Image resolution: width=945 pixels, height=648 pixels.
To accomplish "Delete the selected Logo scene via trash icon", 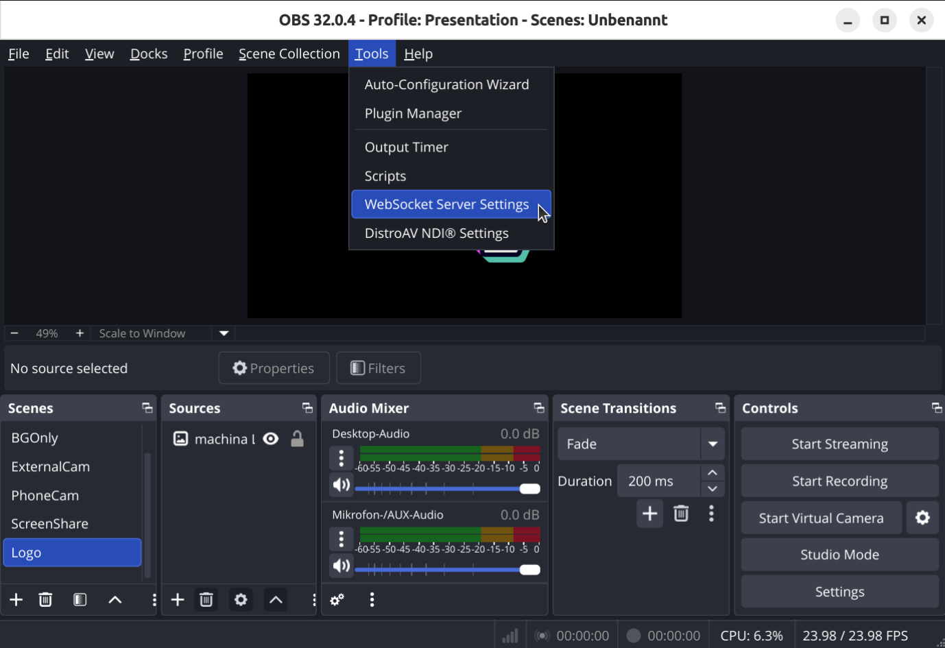I will click(x=45, y=599).
